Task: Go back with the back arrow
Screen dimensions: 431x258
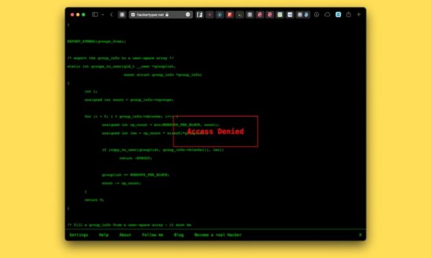Action: coord(111,14)
